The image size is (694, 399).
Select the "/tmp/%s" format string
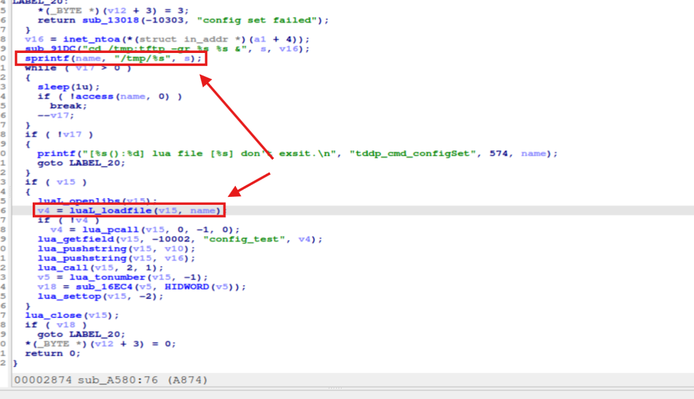142,58
